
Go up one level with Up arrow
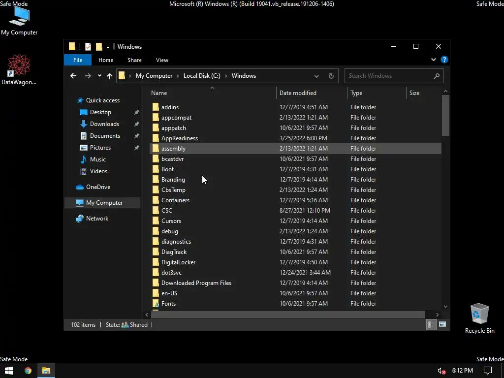point(110,76)
